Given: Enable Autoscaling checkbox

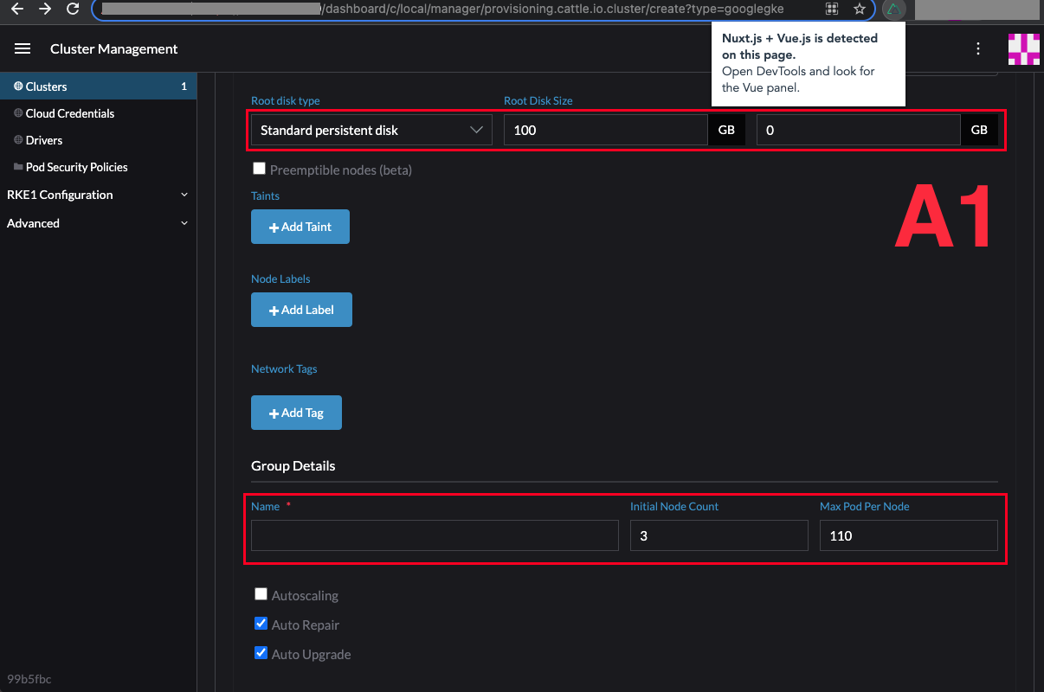Looking at the screenshot, I should 261,593.
